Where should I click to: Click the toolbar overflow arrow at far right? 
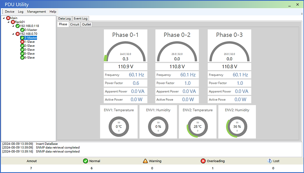[302, 14]
